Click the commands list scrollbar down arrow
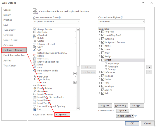156x127 pixels. point(78,109)
